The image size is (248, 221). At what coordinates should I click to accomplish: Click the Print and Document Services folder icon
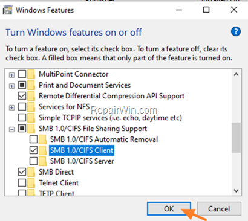(31, 85)
